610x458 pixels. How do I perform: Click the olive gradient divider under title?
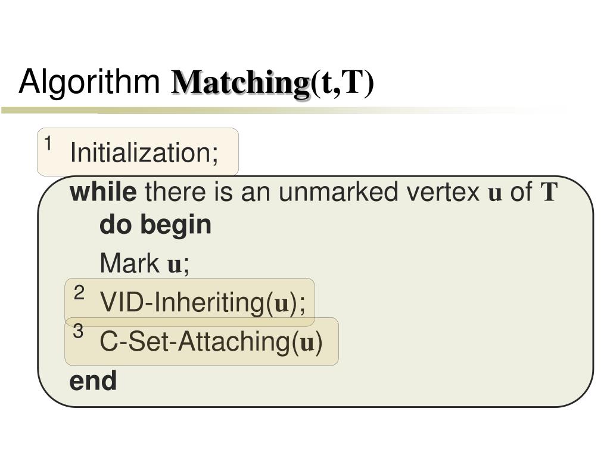pos(272,110)
